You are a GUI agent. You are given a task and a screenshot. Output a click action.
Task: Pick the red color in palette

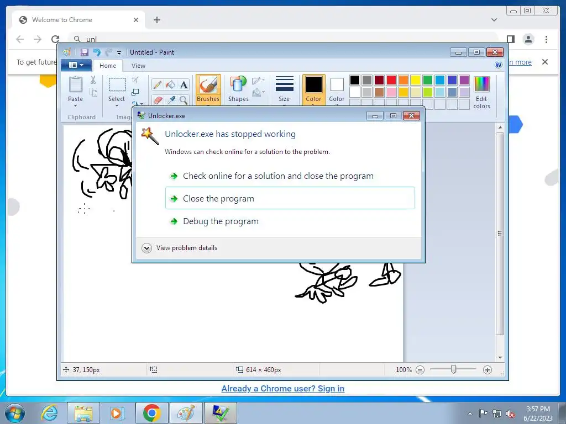pyautogui.click(x=391, y=79)
